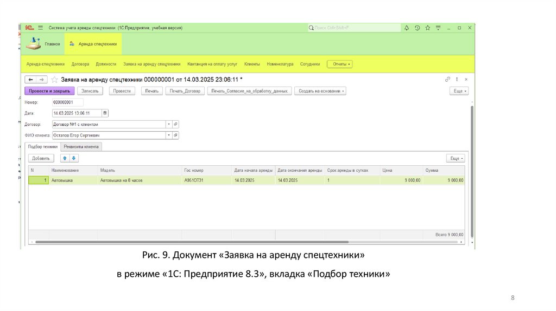Open Номенклатура menu link
This screenshot has width=556, height=311.
click(x=280, y=64)
